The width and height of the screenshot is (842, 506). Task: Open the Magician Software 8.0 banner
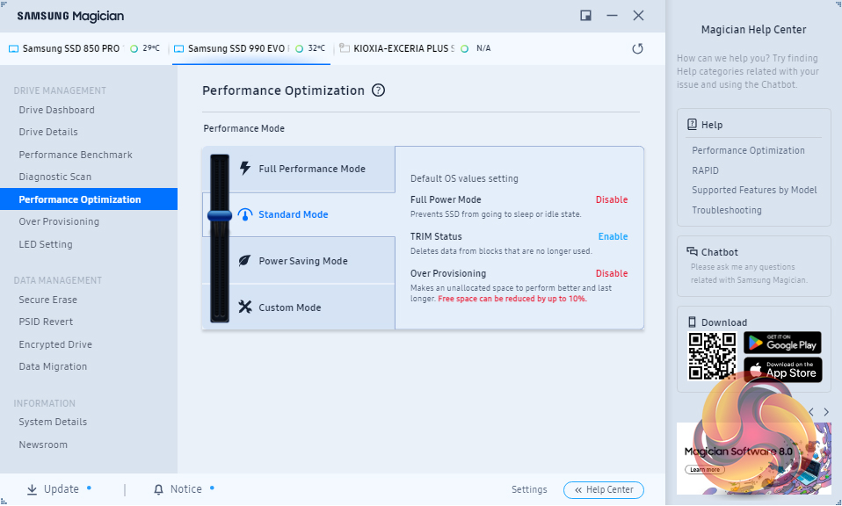click(x=753, y=457)
